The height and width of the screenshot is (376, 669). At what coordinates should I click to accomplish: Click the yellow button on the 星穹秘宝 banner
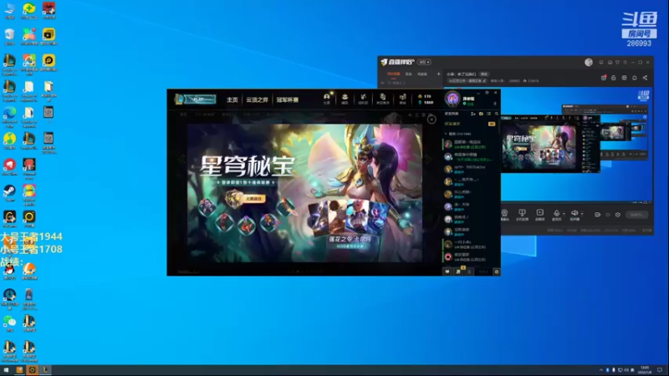tap(254, 199)
